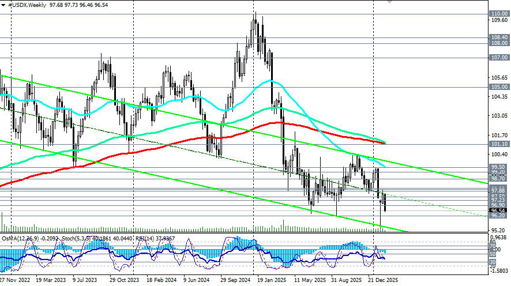Viewport: 511px width, 286px height.
Task: Click the 107.00 price level label
Action: tap(499, 57)
